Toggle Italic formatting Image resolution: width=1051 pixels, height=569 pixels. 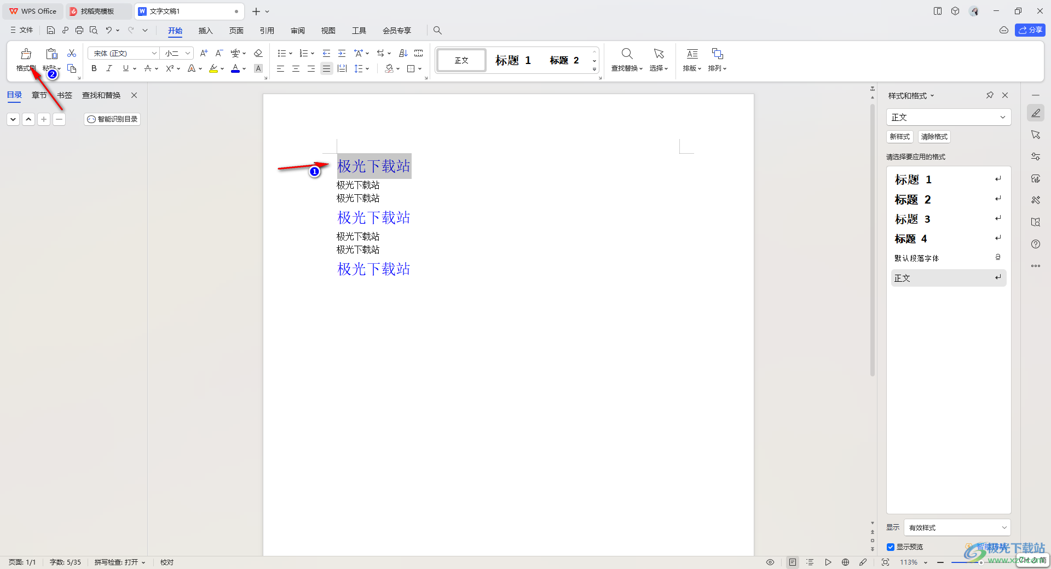click(109, 68)
